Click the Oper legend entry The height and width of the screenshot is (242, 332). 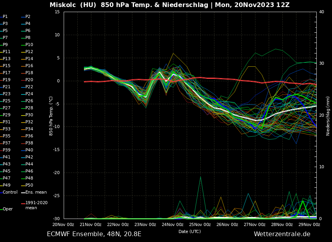pos(7,209)
